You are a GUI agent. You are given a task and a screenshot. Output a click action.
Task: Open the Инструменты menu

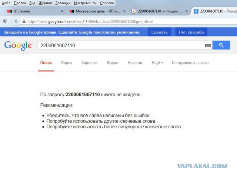pyautogui.click(x=85, y=3)
